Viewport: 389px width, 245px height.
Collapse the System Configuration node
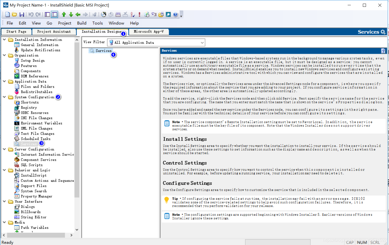pos(4,97)
